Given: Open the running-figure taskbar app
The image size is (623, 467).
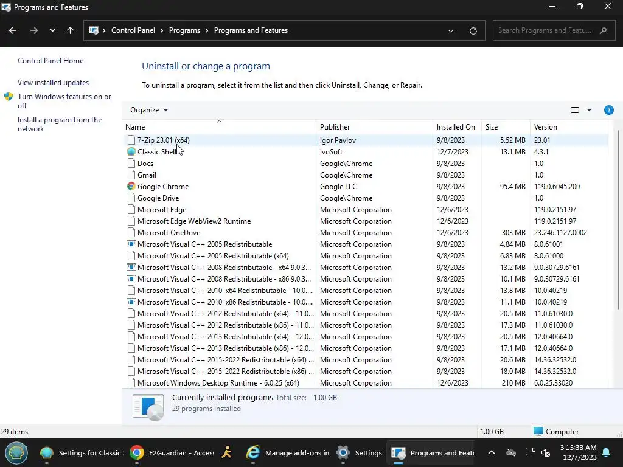Looking at the screenshot, I should [226, 452].
